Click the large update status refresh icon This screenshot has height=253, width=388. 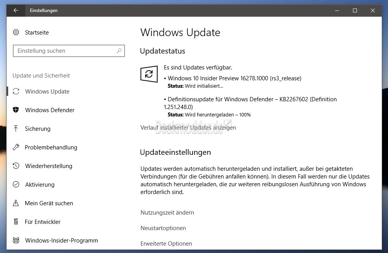149,74
